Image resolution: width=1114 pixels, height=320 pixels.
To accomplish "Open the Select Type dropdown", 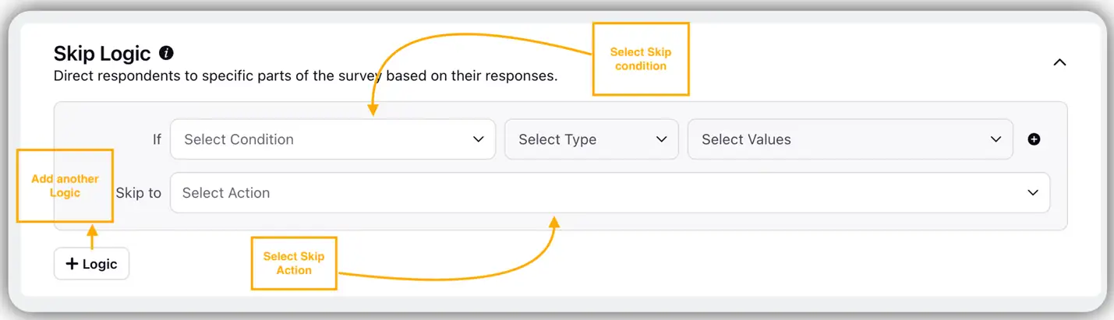I will [591, 139].
